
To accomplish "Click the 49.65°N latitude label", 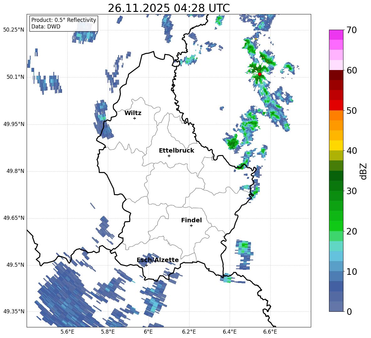I will [14, 218].
